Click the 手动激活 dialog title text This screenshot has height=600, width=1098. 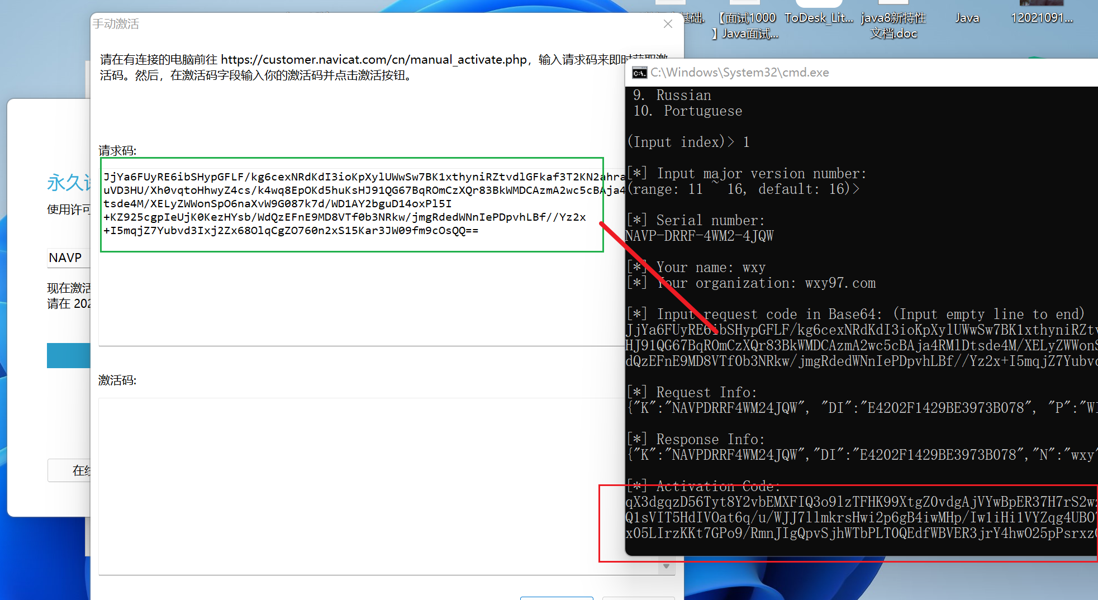116,24
